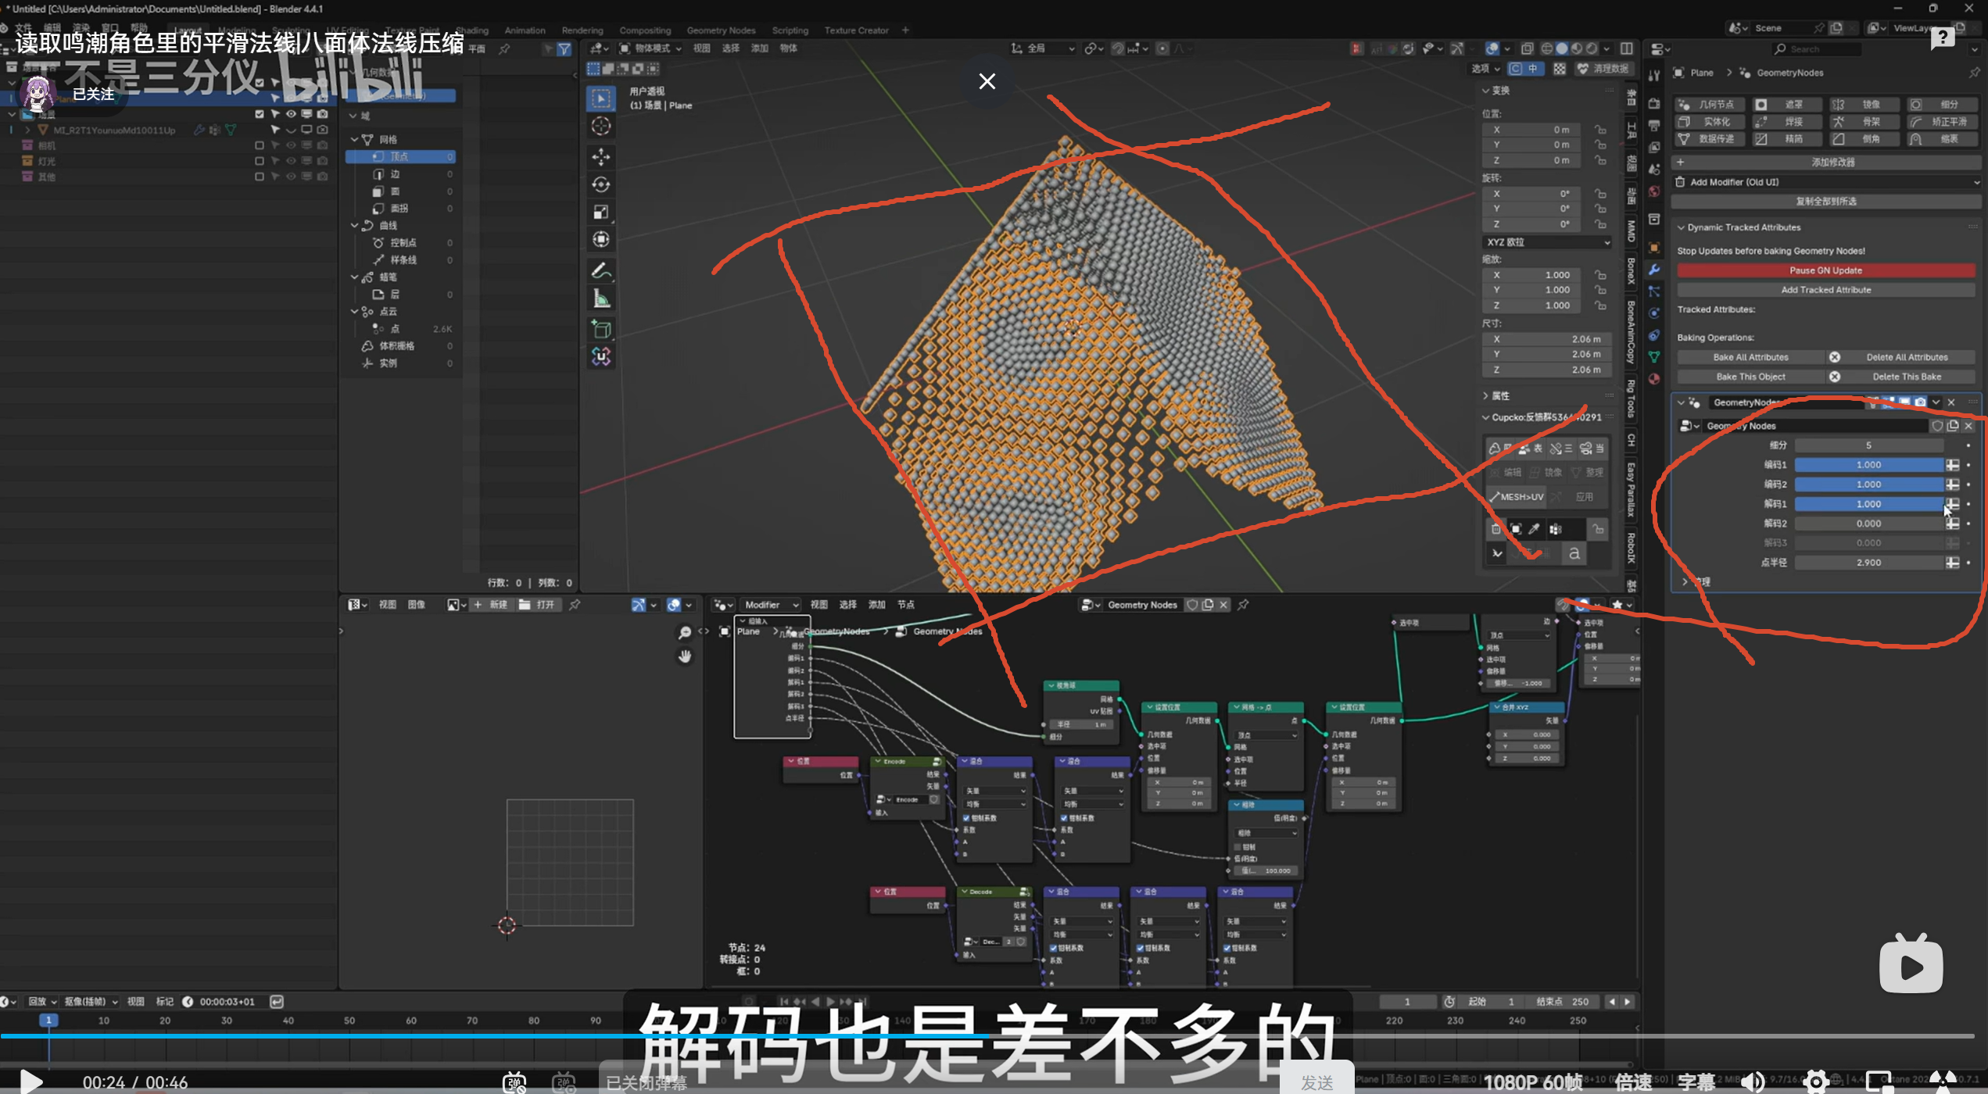Switch to the Geometry Nodes workspace tab

[x=721, y=30]
